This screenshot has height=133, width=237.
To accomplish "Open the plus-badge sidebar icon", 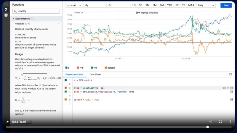I will [6, 15].
